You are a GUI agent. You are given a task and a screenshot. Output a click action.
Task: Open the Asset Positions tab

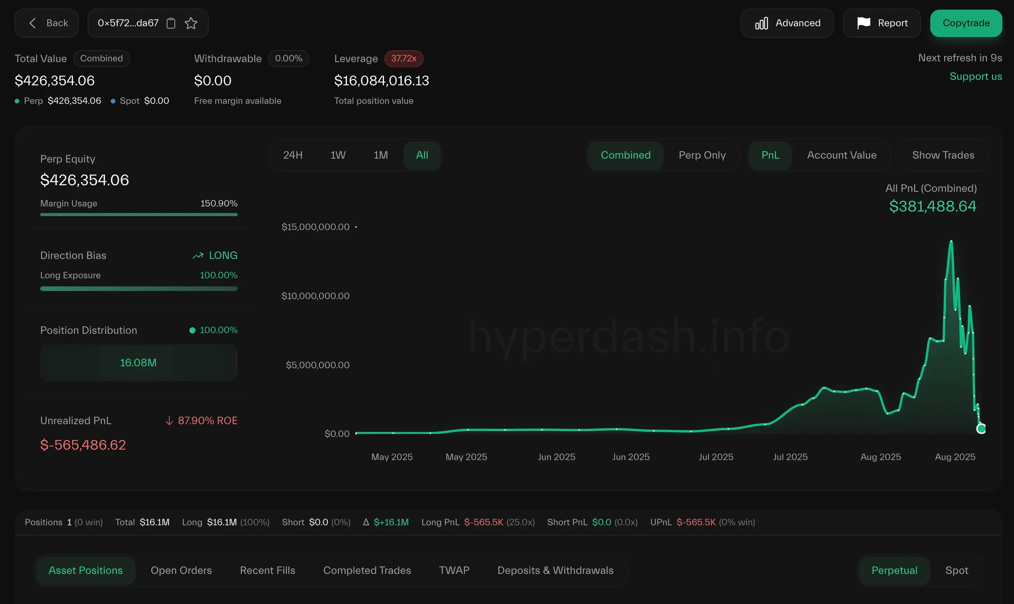pyautogui.click(x=85, y=571)
